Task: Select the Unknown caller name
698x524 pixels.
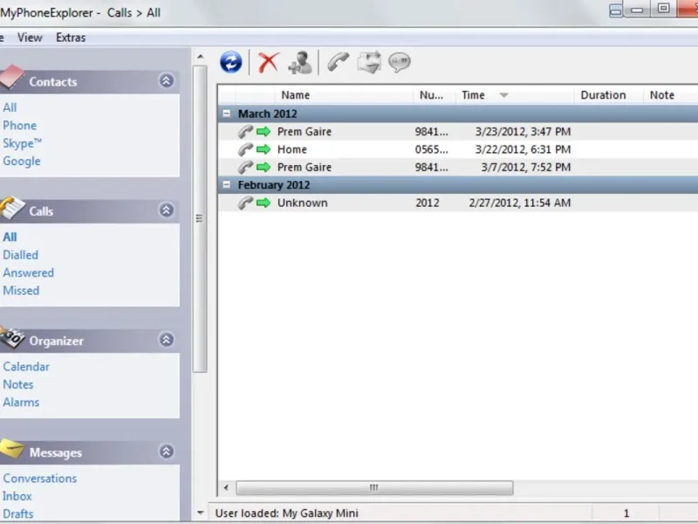Action: pyautogui.click(x=302, y=203)
